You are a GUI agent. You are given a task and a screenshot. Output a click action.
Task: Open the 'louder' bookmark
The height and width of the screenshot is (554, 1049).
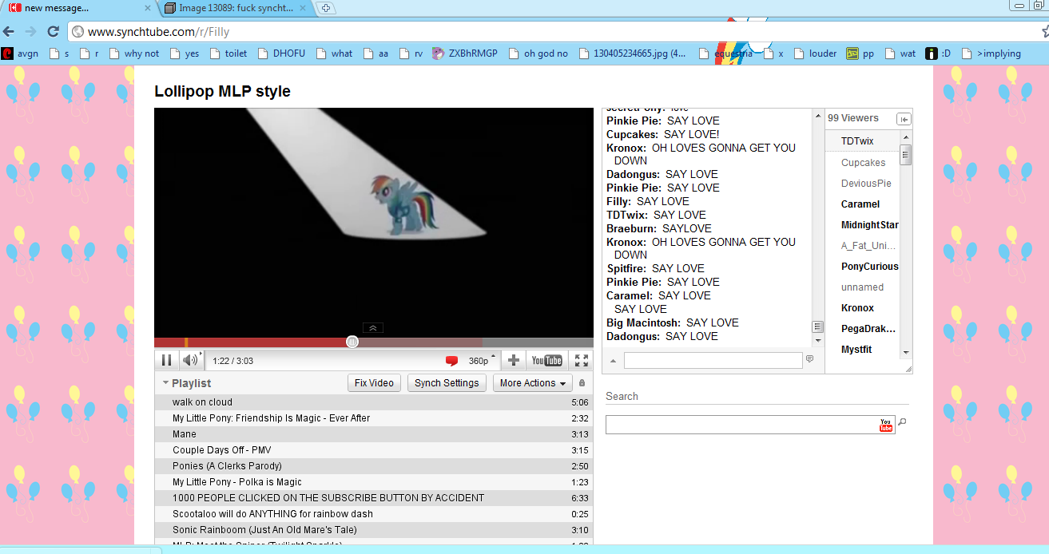pyautogui.click(x=816, y=53)
